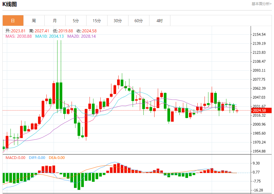The height and width of the screenshot is (194, 274).
Task: Click the 2047.03 price axis label
Action: [x=259, y=97]
